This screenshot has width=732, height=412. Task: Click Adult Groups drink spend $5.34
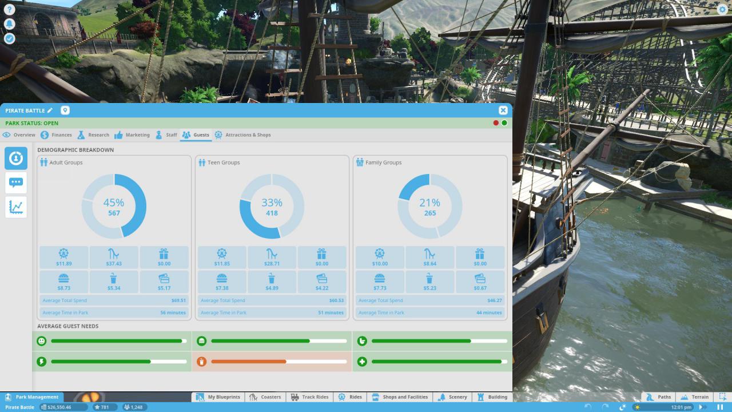click(114, 282)
